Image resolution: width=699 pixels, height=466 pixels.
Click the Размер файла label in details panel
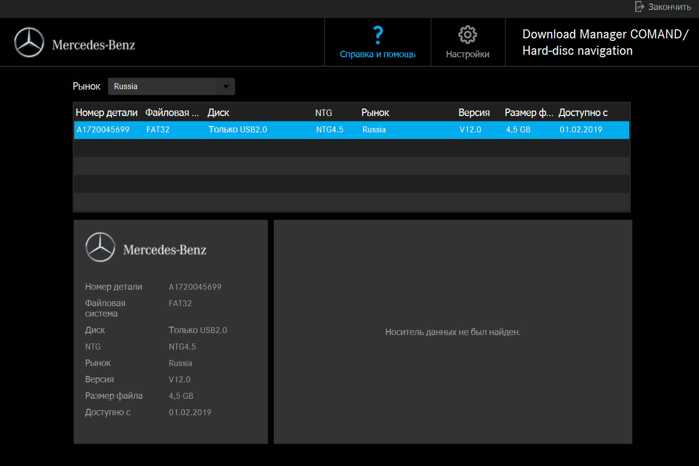tap(114, 396)
